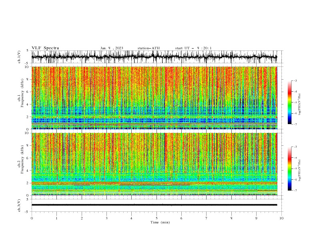Click the ch.2 spectrogram panel
Image resolution: width=317 pixels, height=245 pixels.
[154, 164]
